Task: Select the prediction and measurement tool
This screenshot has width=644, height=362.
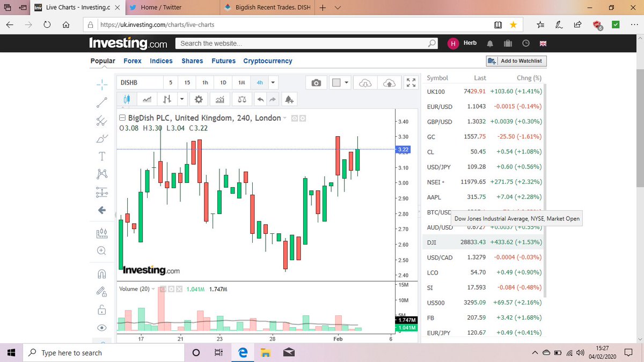Action: coord(101,191)
